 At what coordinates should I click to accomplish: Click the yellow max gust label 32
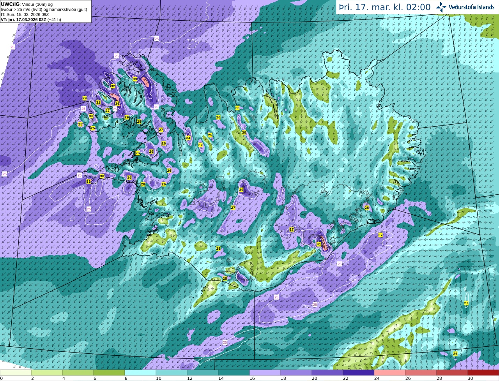coord(113,86)
